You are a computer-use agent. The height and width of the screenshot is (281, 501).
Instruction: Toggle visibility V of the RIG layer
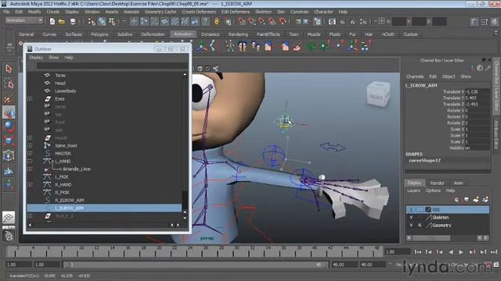click(412, 209)
